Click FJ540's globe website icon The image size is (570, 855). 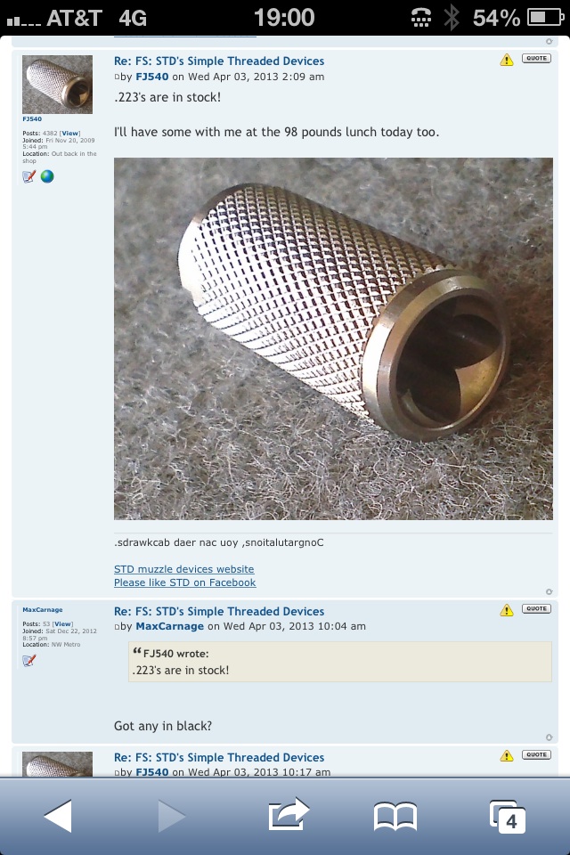[x=47, y=176]
